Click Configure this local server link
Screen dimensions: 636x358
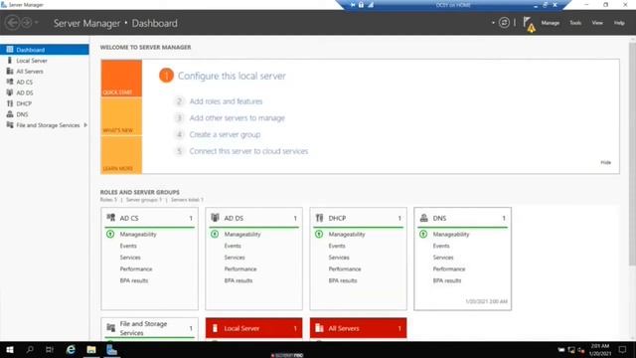pos(232,76)
